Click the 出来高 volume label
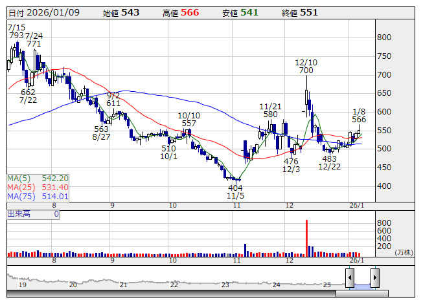423x304 pixels. pos(19,213)
